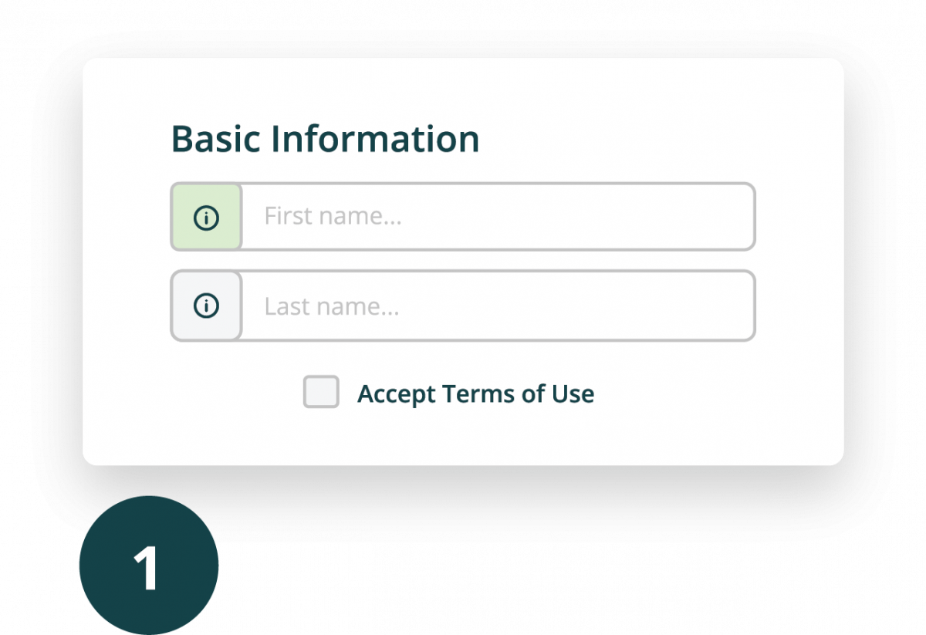926x635 pixels.
Task: Enable the terms of use agreement box
Action: 321,392
